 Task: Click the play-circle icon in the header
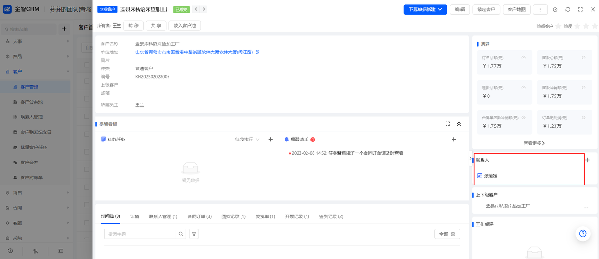pyautogui.click(x=555, y=9)
